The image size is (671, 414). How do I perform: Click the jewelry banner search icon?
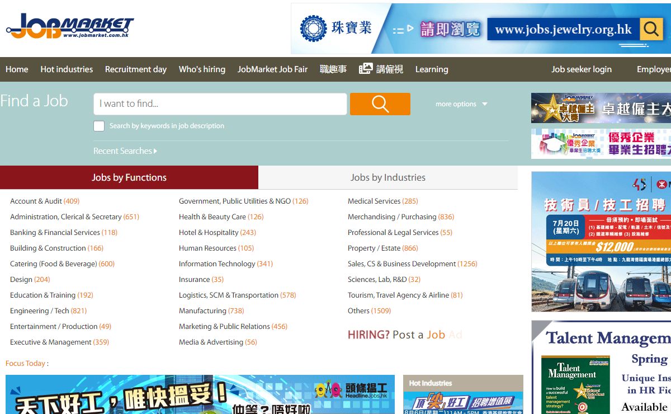click(651, 29)
